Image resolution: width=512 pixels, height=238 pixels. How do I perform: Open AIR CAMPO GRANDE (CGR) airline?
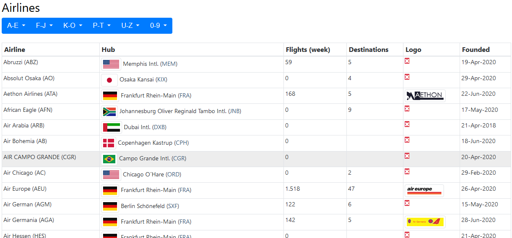(40, 157)
